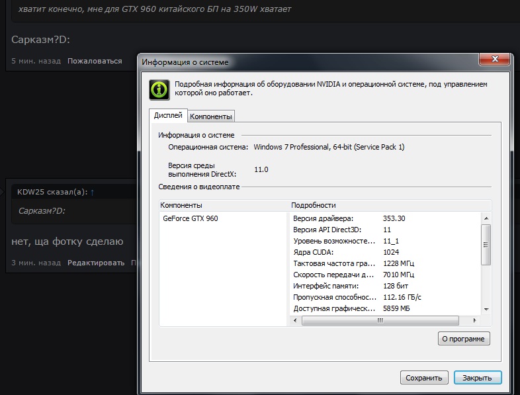Click the Уровень возможносте... row

click(385, 241)
